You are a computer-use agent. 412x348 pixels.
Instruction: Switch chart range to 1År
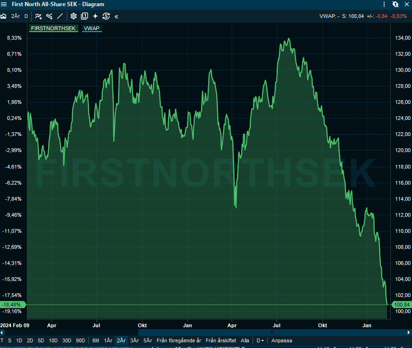click(x=108, y=340)
